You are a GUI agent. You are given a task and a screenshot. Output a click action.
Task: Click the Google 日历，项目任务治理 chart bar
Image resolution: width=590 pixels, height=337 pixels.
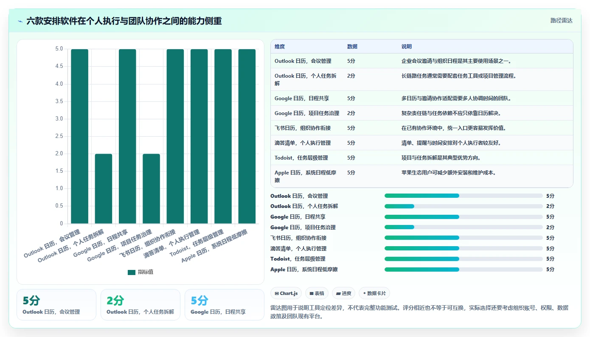[151, 188]
